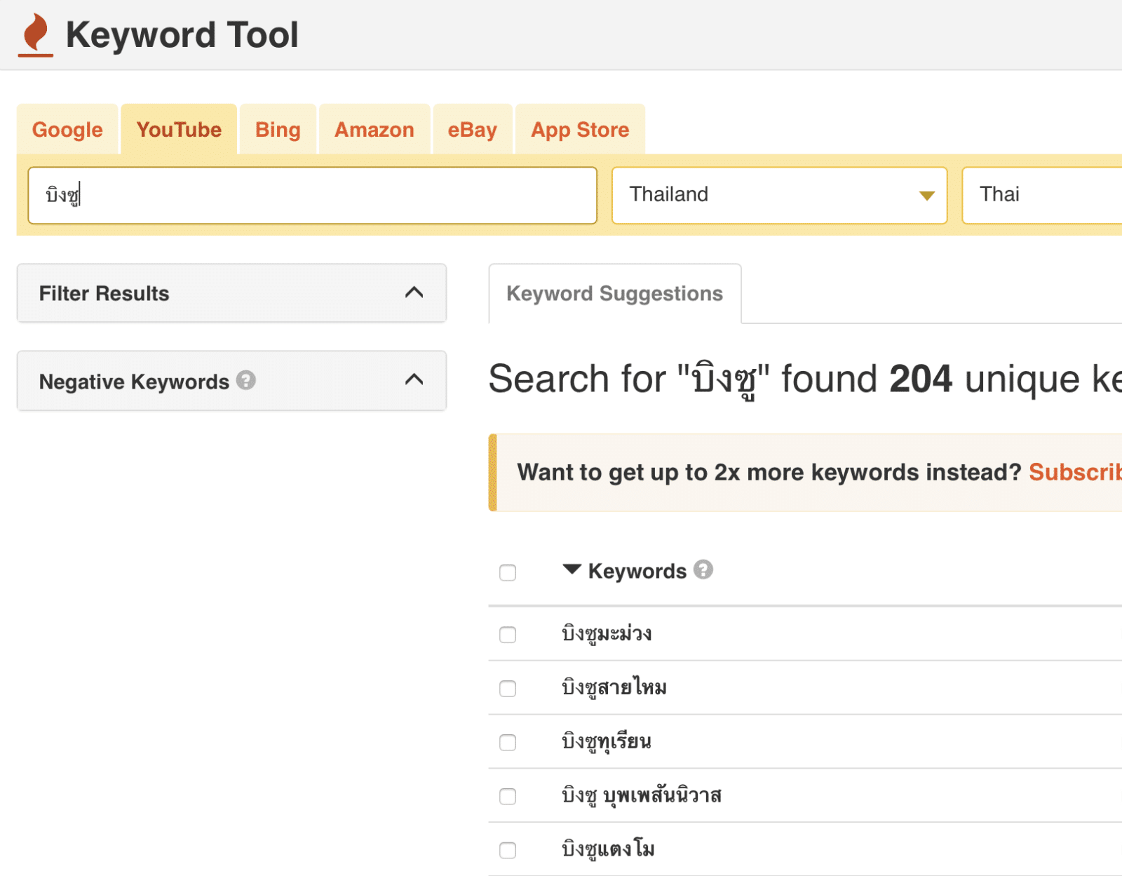Open the App Store tab
Viewport: 1122px width, 876px height.
click(x=580, y=130)
